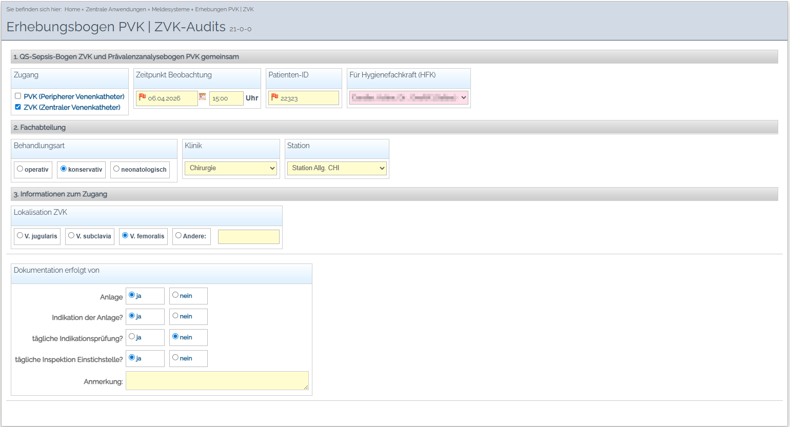Choose the Andere localisation option
790x427 pixels.
tap(179, 236)
